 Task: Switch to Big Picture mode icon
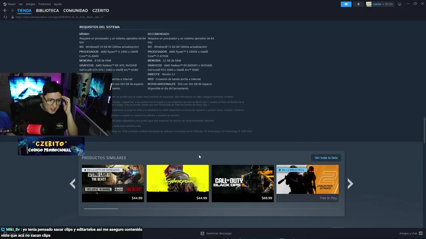click(400, 4)
